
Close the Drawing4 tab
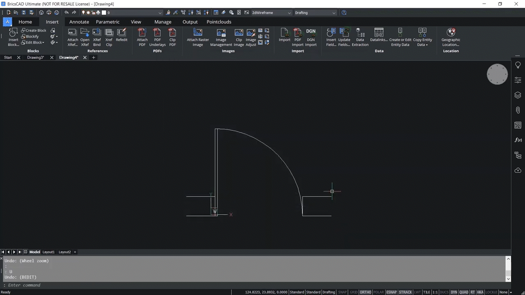coord(85,58)
